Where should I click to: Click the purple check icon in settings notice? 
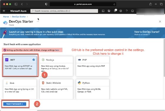click(5, 50)
